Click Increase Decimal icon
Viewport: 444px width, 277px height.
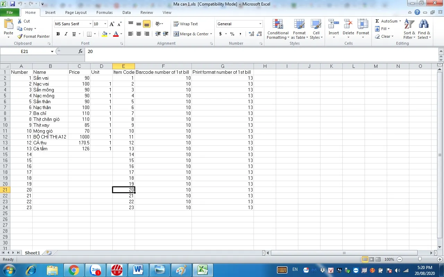tap(251, 34)
